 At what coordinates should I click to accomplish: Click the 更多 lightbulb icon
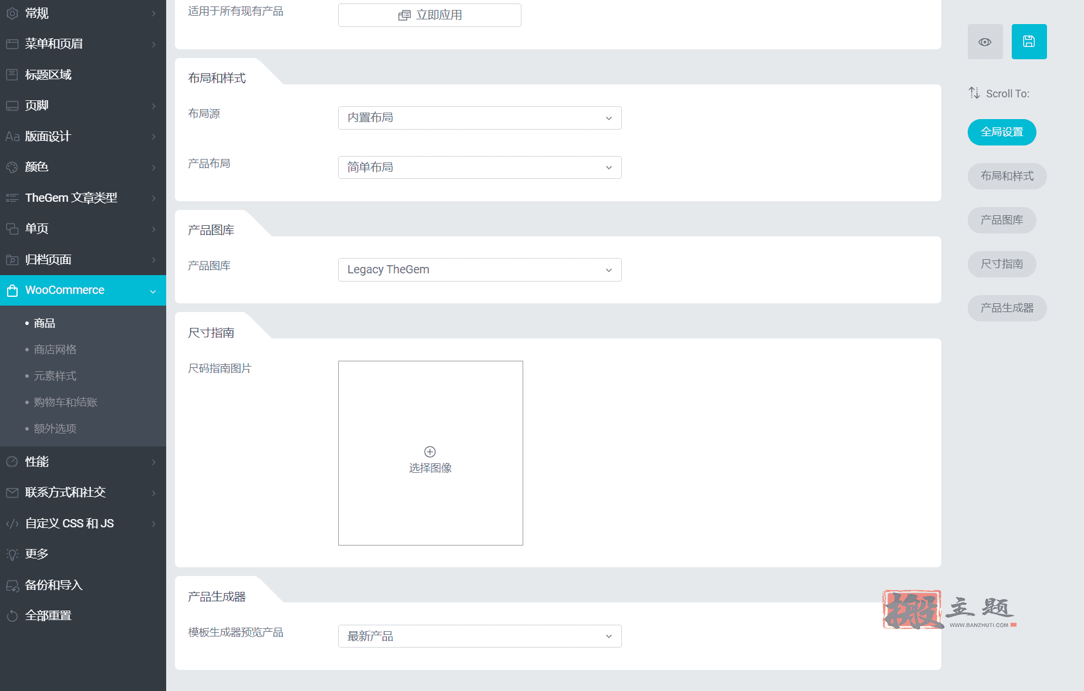(x=12, y=554)
